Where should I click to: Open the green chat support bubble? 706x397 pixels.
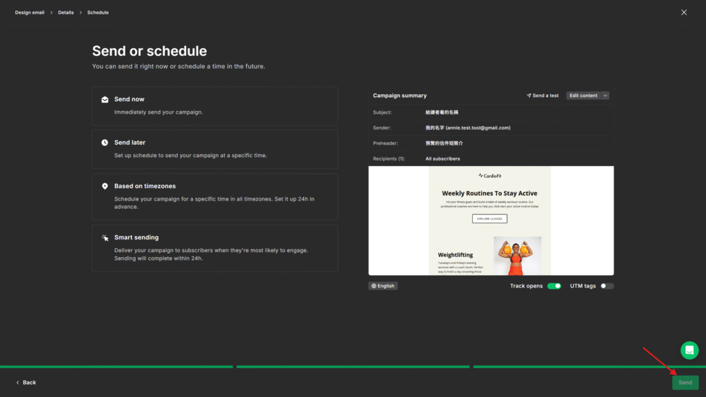point(689,350)
